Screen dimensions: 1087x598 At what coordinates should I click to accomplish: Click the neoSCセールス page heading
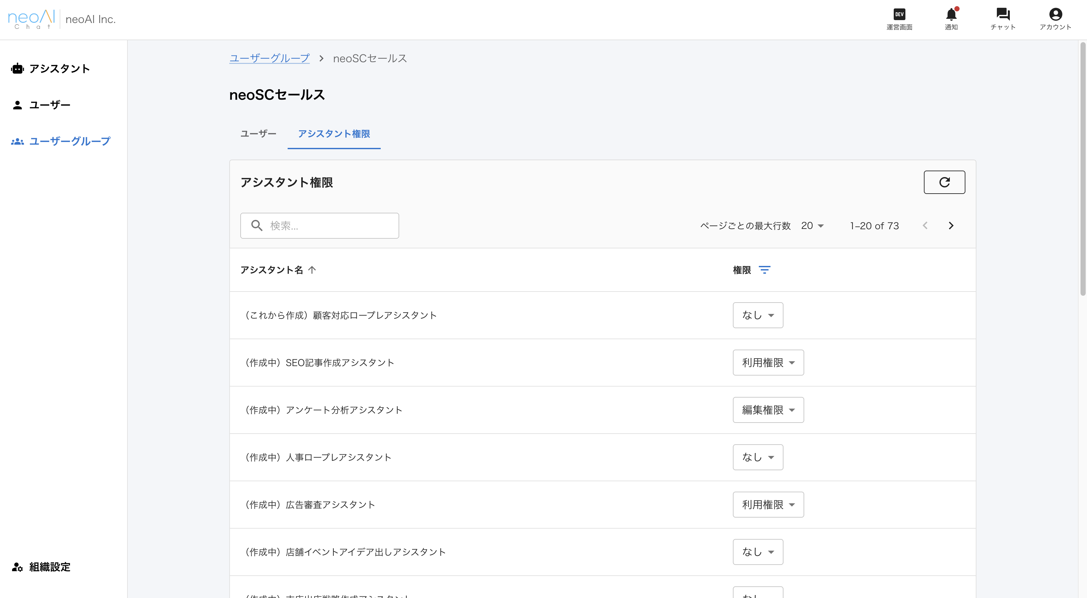pos(277,95)
